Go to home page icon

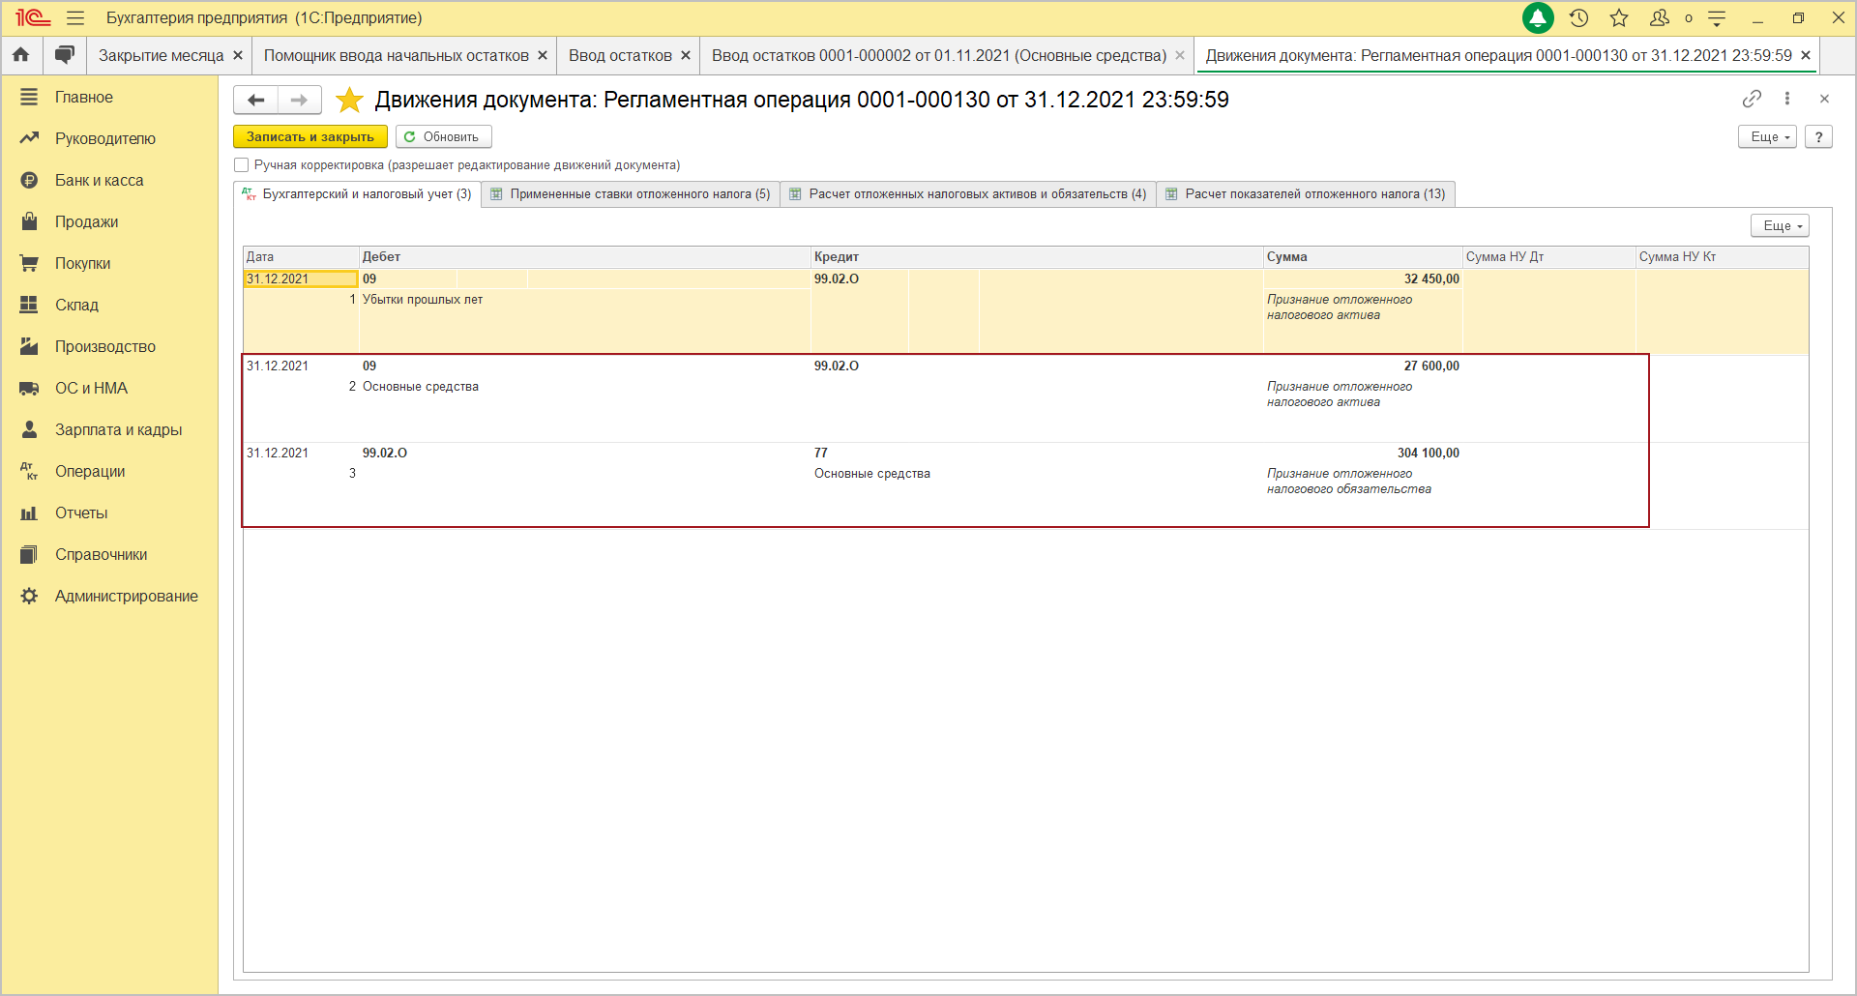tap(21, 55)
